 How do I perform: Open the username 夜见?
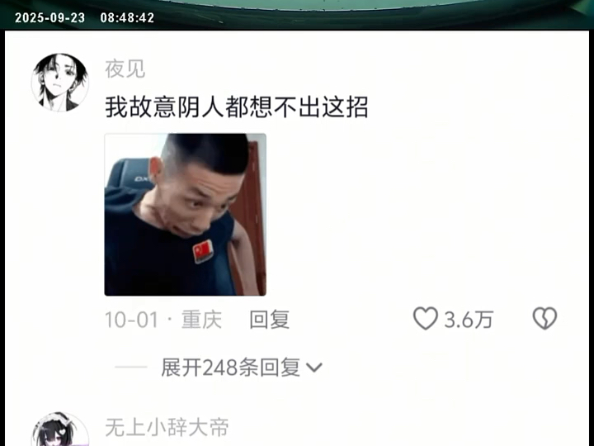125,69
